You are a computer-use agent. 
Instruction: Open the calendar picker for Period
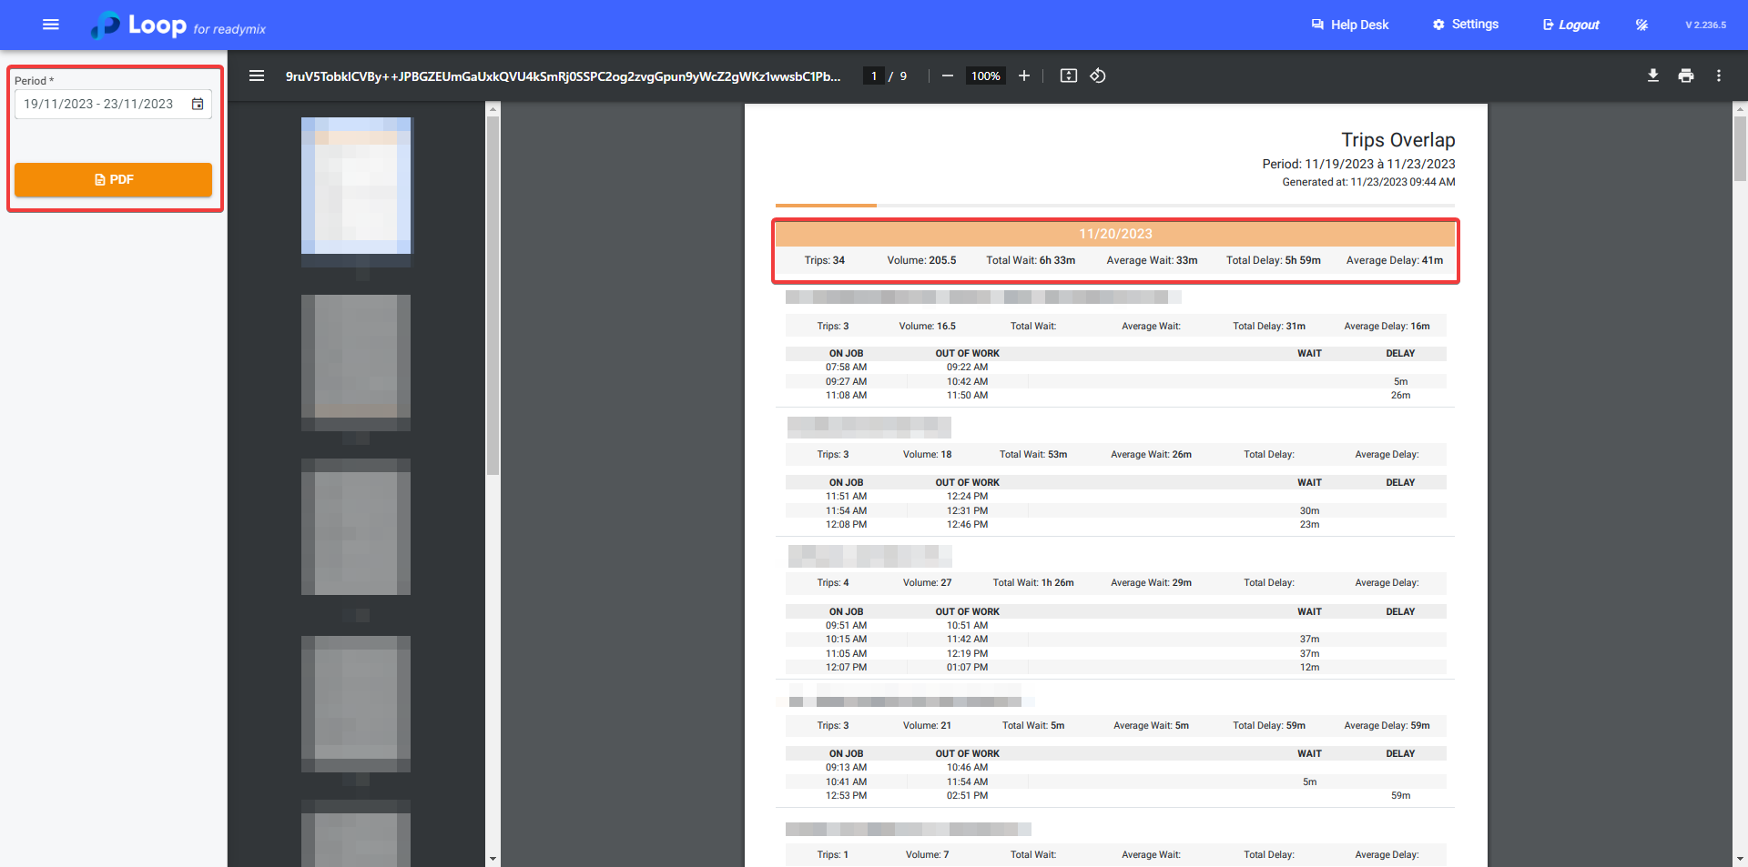(198, 104)
